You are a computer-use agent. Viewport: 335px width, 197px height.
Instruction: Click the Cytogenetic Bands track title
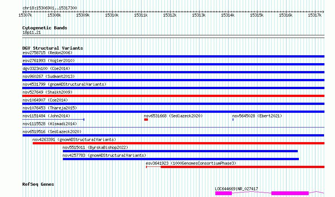pyautogui.click(x=45, y=28)
